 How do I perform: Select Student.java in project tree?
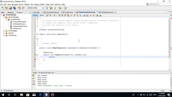click(x=17, y=29)
